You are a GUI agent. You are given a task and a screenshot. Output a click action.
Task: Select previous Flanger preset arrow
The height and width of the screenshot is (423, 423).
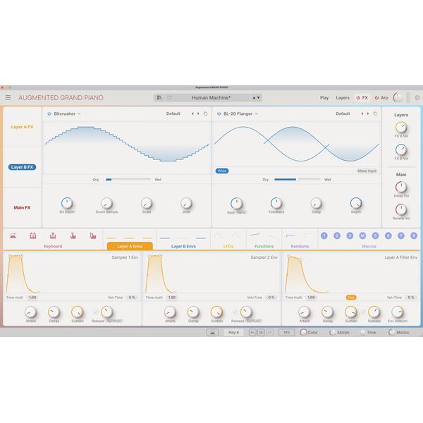click(x=362, y=114)
